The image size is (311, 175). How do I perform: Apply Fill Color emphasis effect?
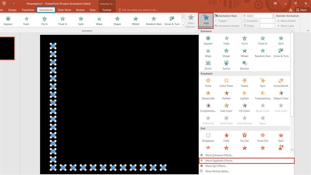coord(245,108)
